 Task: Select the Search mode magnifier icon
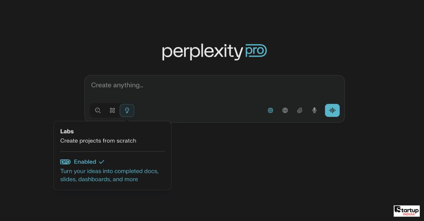coord(98,110)
